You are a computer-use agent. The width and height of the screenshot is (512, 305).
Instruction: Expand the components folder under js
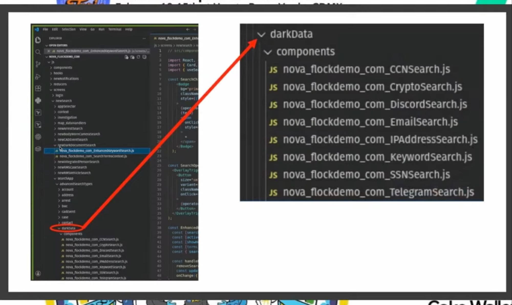click(x=62, y=67)
